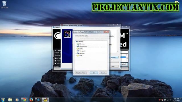Launch Windows Media Player from taskbar
Image resolution: width=182 pixels, height=102 pixels.
[x=17, y=100]
